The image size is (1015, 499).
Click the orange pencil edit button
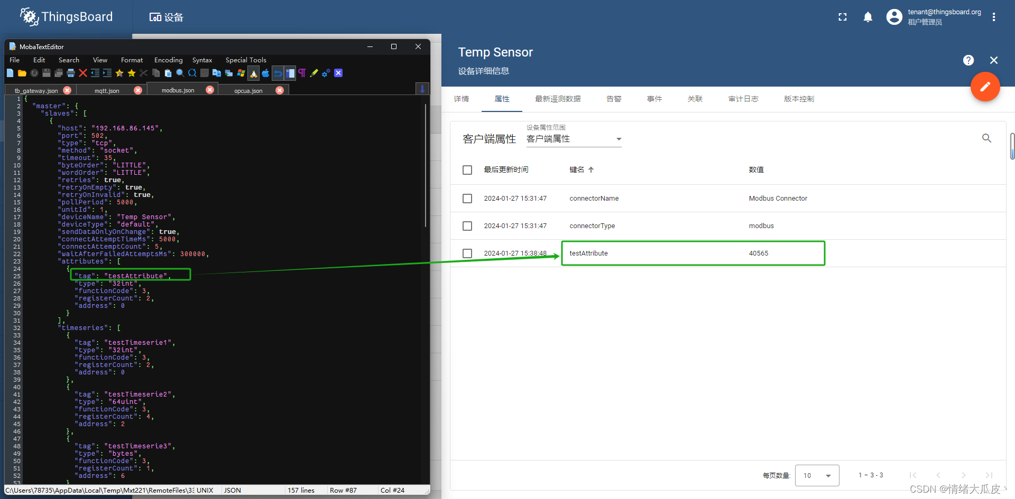click(985, 87)
